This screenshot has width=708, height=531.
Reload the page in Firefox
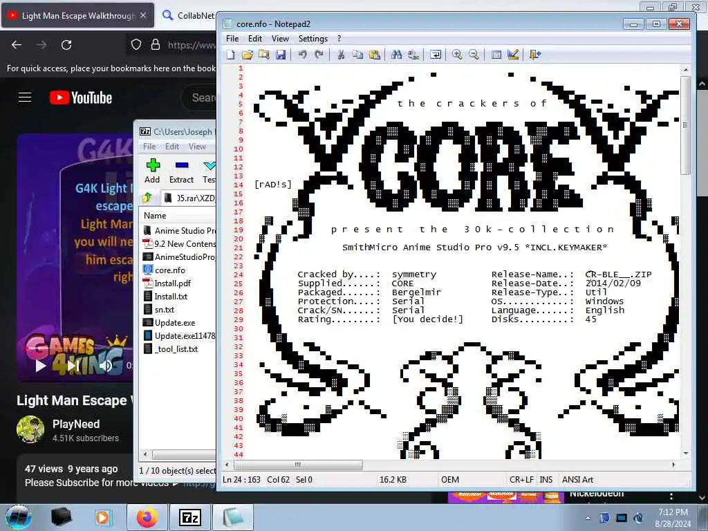point(66,45)
